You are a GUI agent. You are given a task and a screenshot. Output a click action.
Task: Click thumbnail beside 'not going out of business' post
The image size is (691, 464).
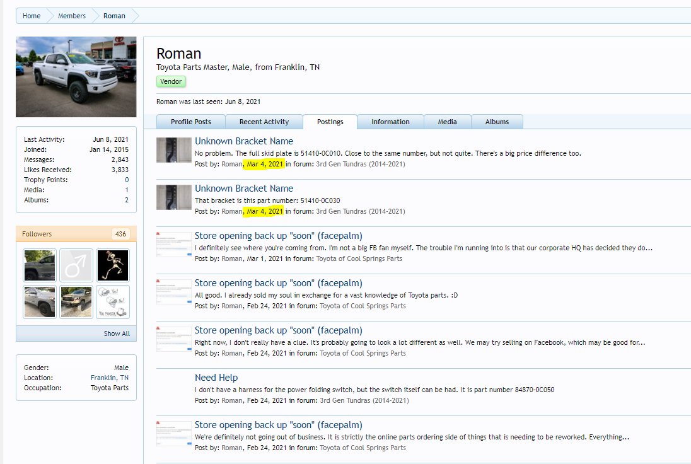173,433
